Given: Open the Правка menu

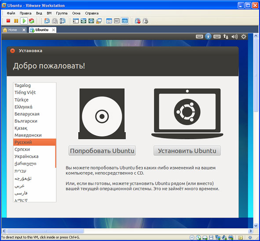Looking at the screenshot, I should click(x=26, y=13).
